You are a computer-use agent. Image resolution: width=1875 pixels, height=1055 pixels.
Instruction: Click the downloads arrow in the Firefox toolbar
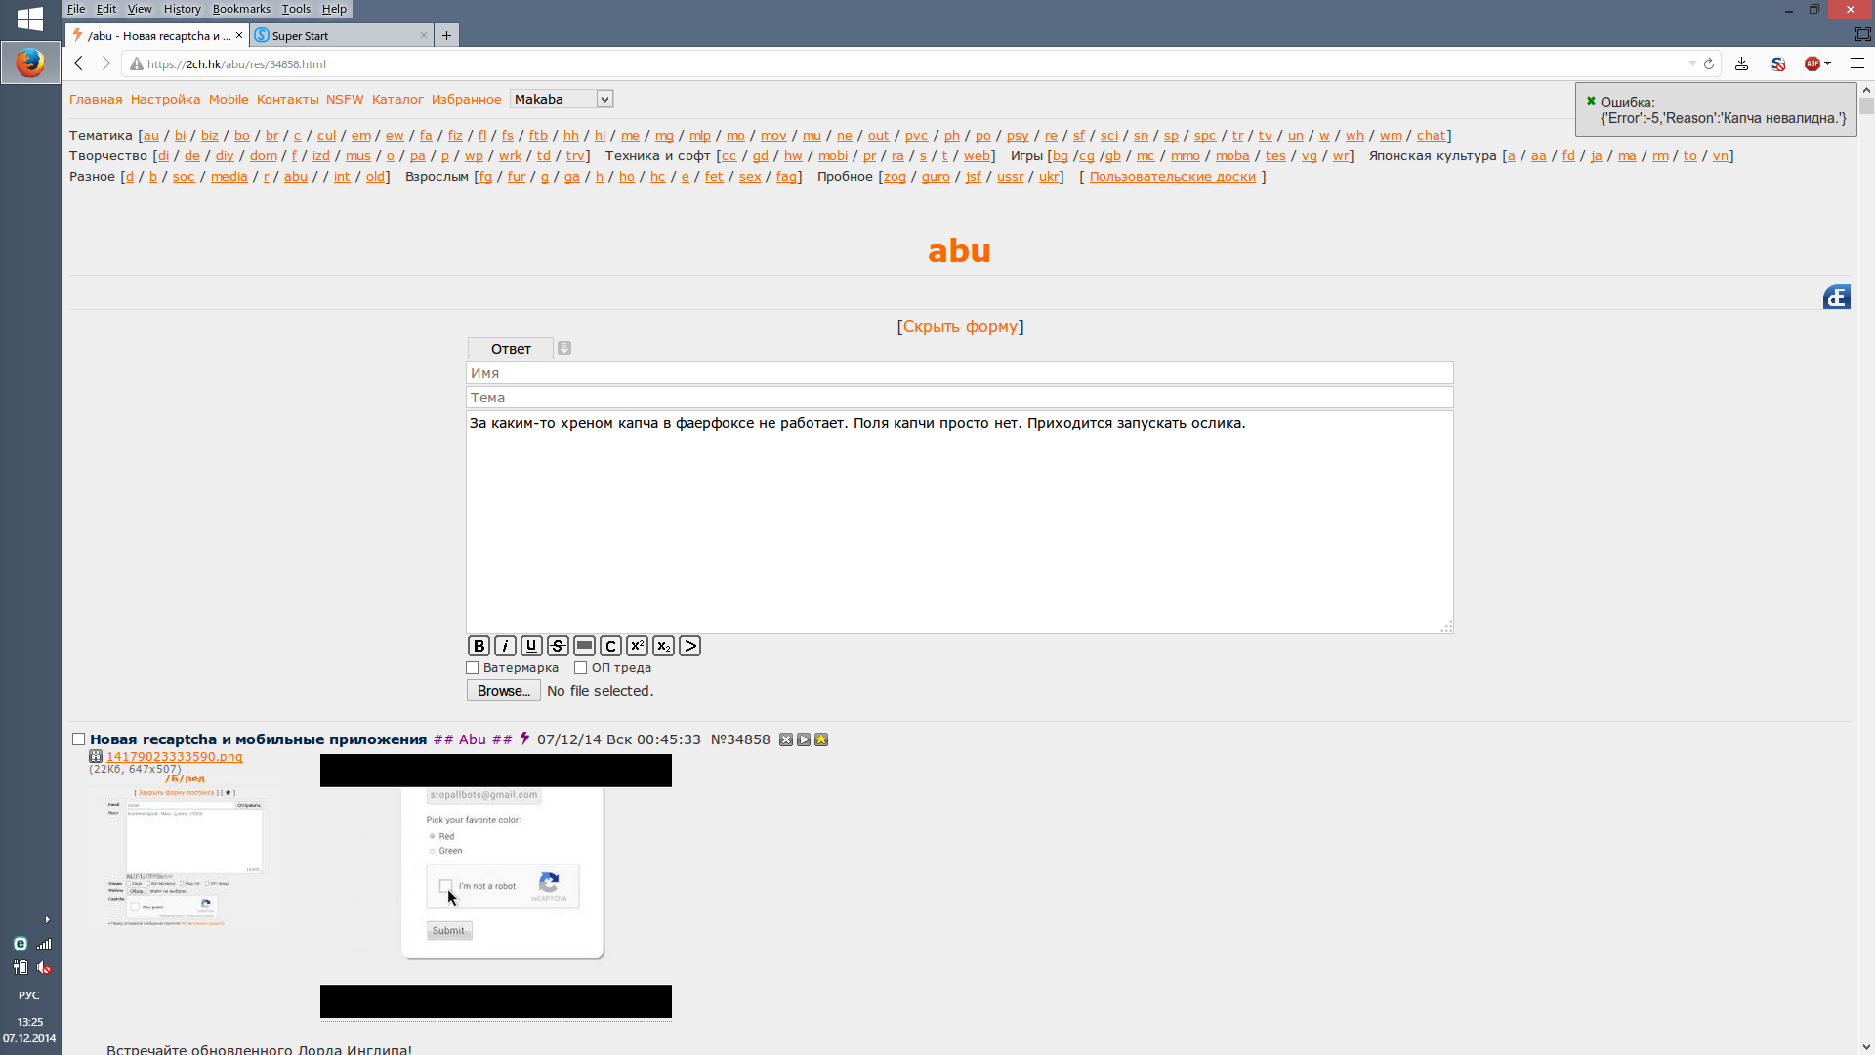[x=1741, y=63]
